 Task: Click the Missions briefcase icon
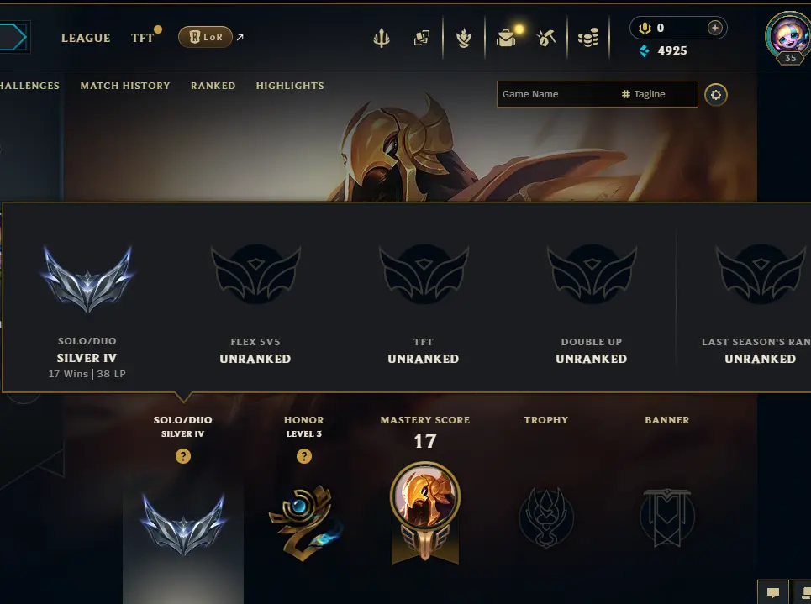(x=506, y=38)
